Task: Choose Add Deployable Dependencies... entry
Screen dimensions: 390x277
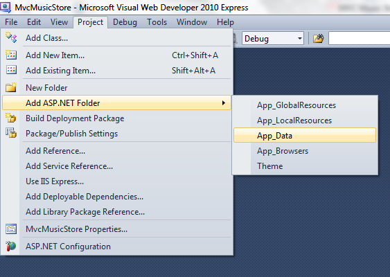Action: (x=116, y=197)
